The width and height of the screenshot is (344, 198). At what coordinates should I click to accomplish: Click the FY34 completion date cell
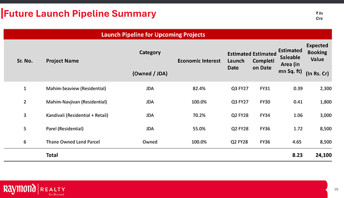(x=265, y=115)
